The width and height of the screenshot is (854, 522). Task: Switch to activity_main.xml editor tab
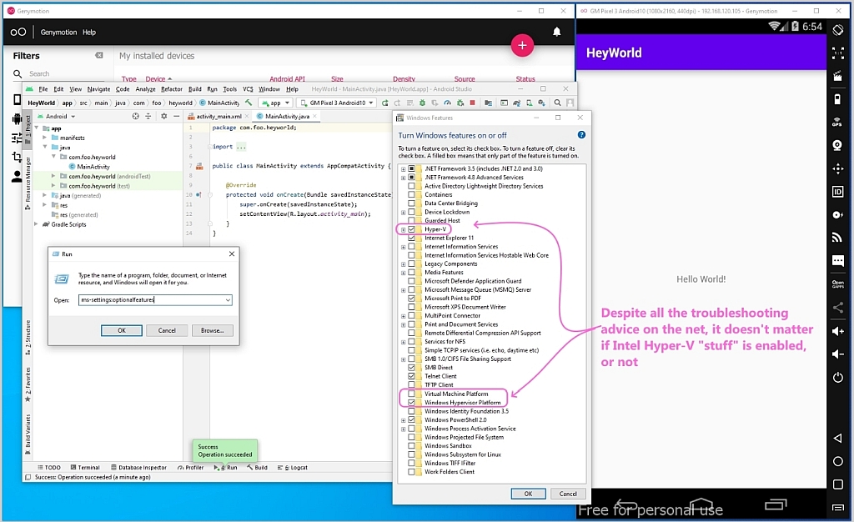point(218,116)
